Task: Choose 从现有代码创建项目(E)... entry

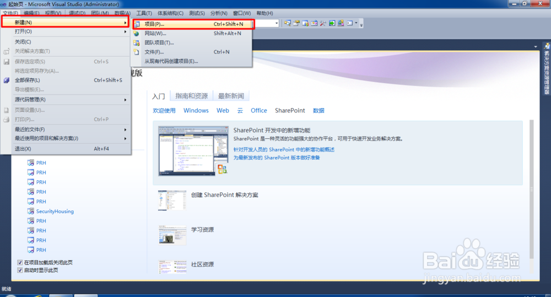Action: coord(192,61)
